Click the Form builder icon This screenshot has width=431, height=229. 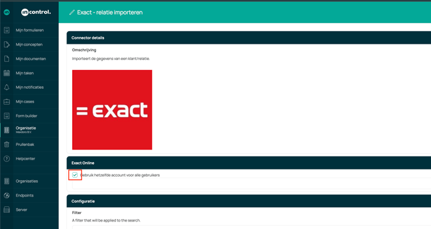coord(7,116)
